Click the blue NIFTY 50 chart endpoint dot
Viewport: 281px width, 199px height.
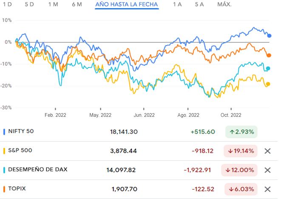click(269, 36)
